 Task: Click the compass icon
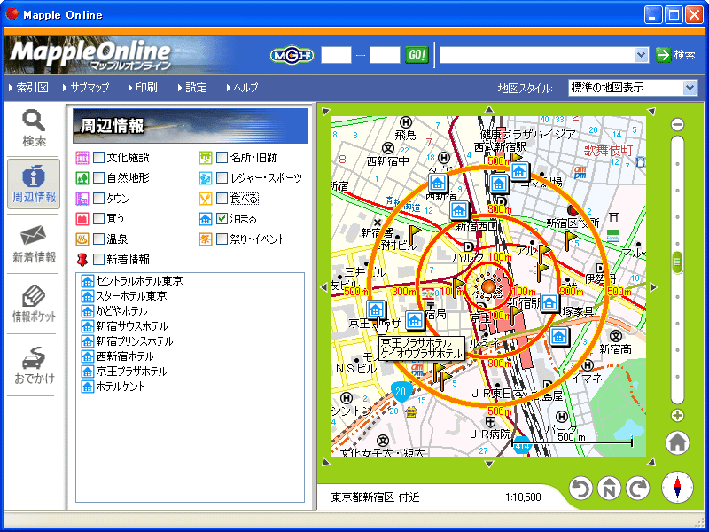[677, 487]
